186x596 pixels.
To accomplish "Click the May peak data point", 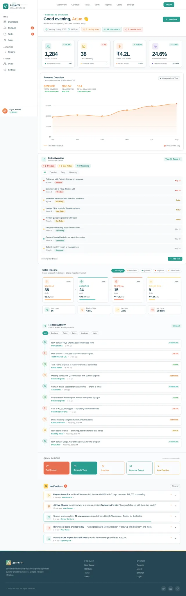I will [177, 104].
